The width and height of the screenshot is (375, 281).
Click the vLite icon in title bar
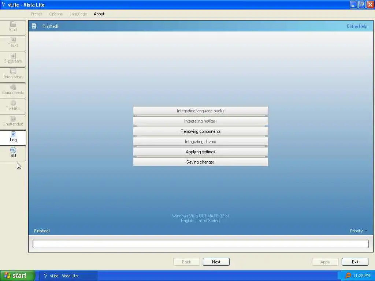(x=3, y=4)
